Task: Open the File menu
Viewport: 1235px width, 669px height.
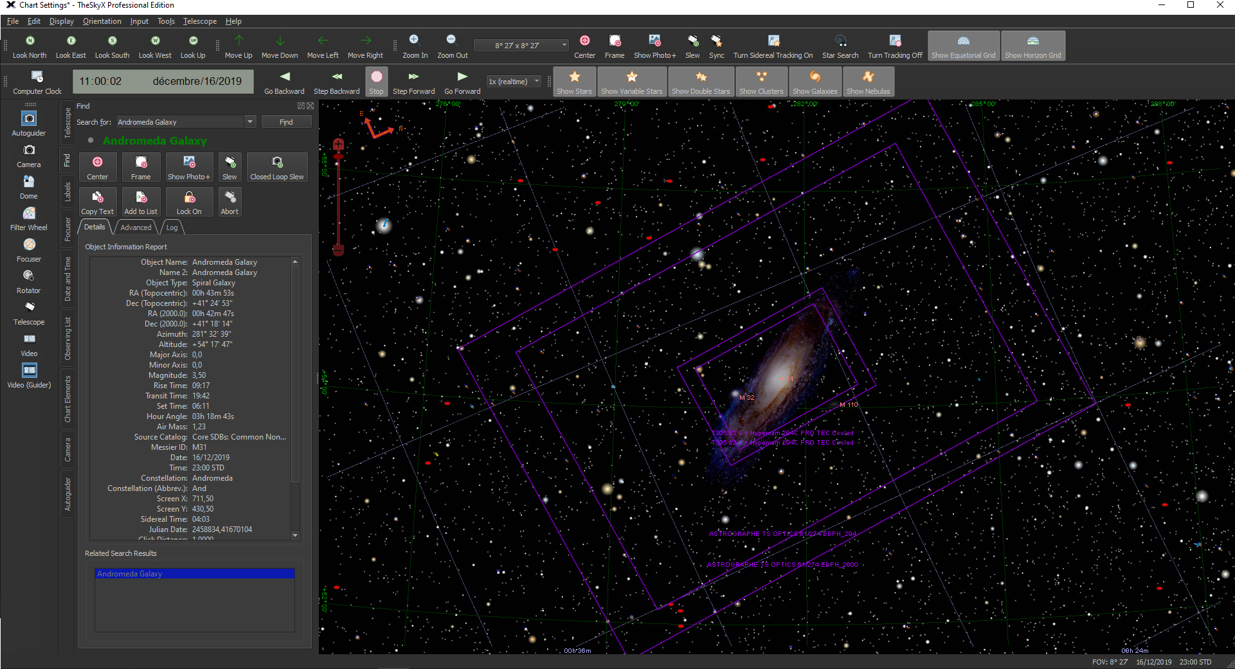Action: pos(12,21)
